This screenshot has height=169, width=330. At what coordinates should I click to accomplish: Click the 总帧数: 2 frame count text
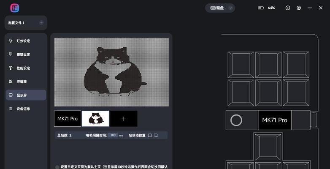click(65, 135)
